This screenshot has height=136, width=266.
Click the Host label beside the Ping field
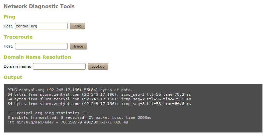8,26
